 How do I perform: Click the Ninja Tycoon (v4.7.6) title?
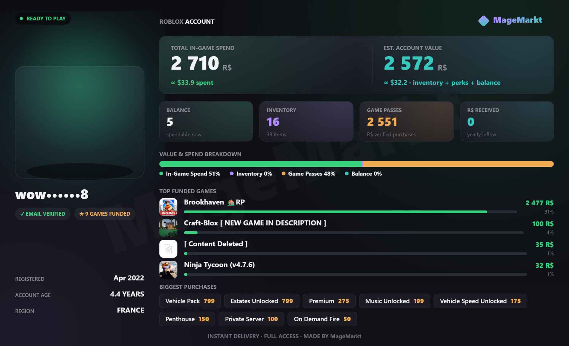(219, 265)
